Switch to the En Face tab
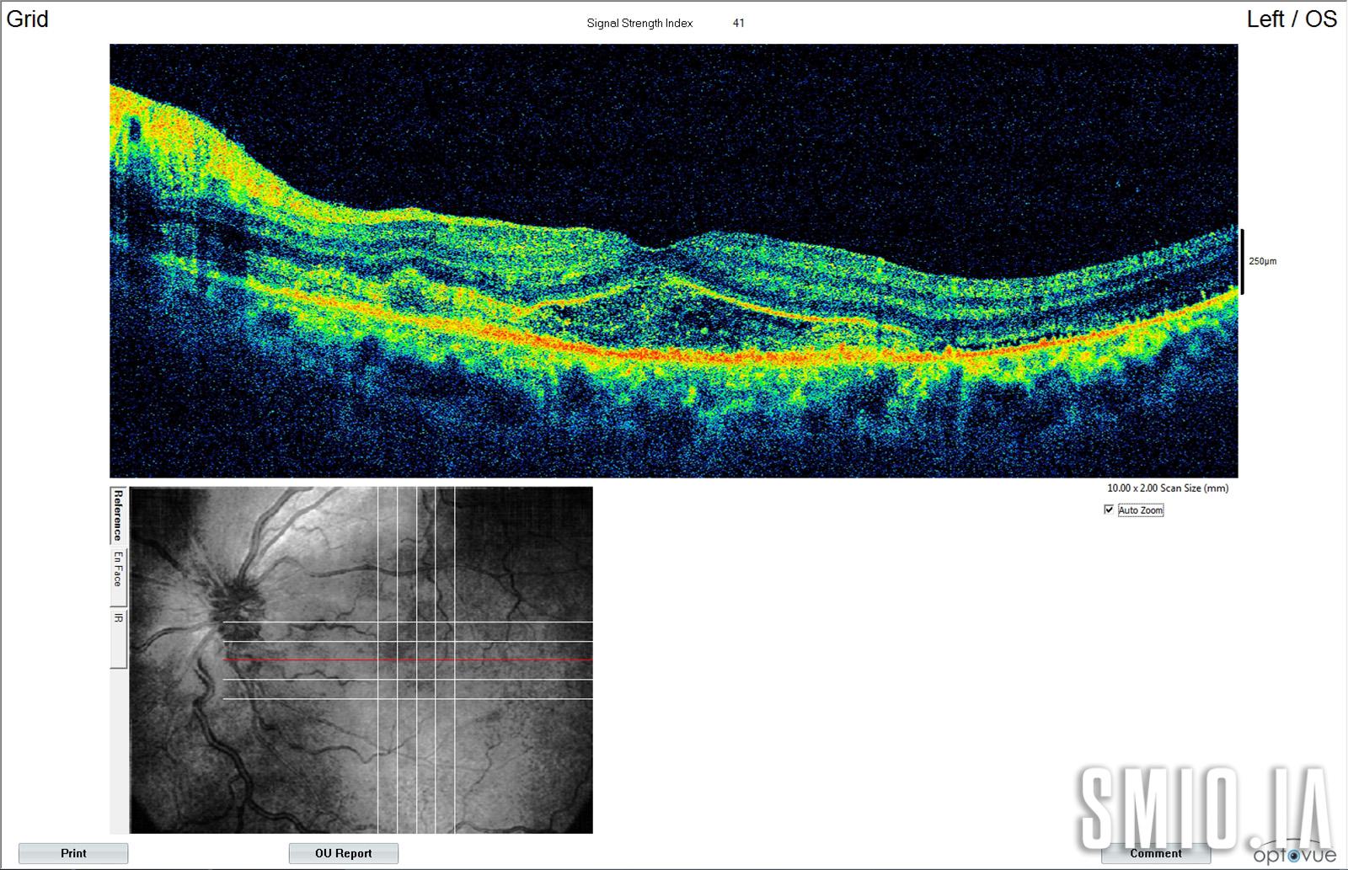Screen dimensions: 1348x870 click(x=119, y=569)
